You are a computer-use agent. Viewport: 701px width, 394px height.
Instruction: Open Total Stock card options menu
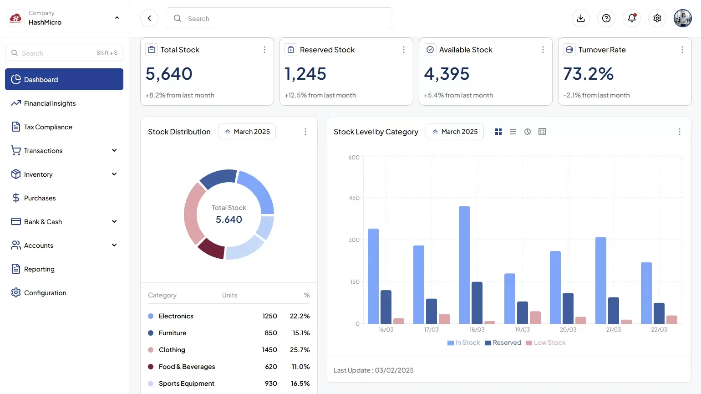(x=264, y=50)
